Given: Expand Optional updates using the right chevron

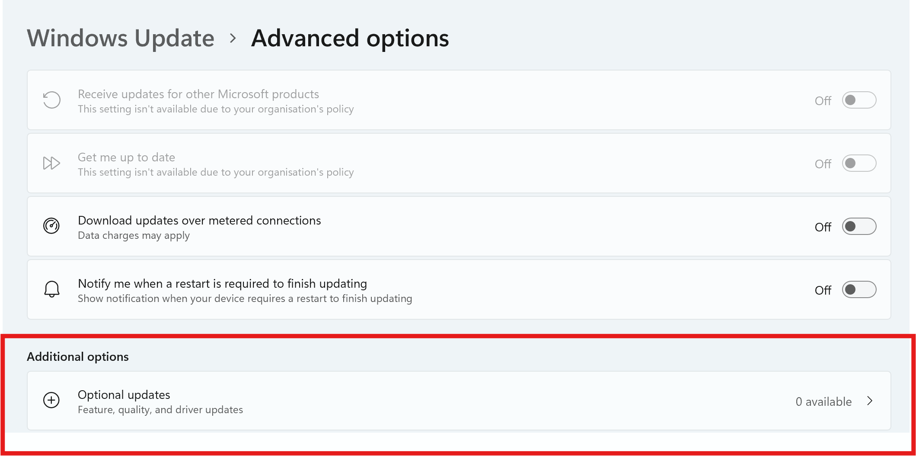Looking at the screenshot, I should coord(870,401).
